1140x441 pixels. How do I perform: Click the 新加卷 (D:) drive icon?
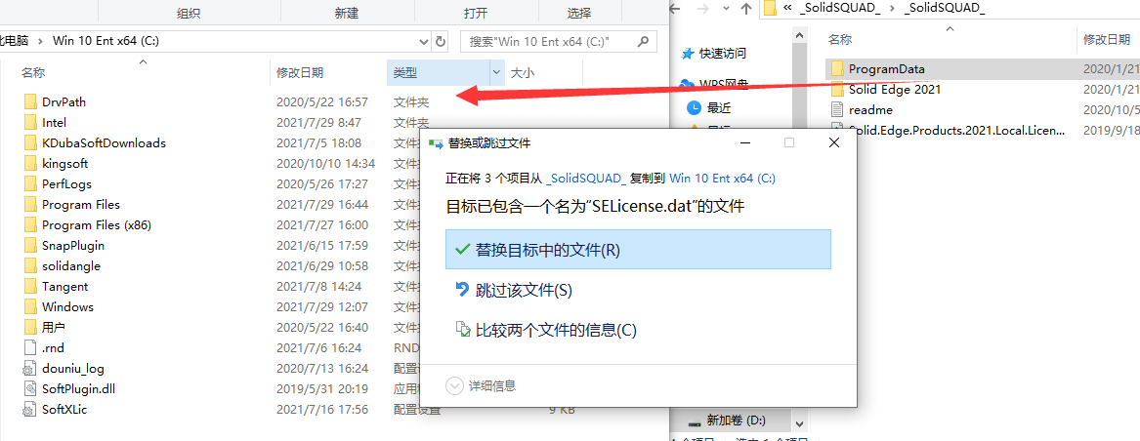(695, 421)
